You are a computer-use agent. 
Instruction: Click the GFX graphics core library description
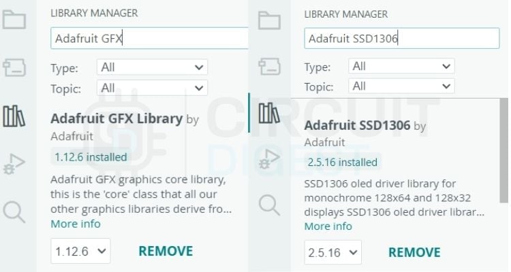pyautogui.click(x=141, y=194)
